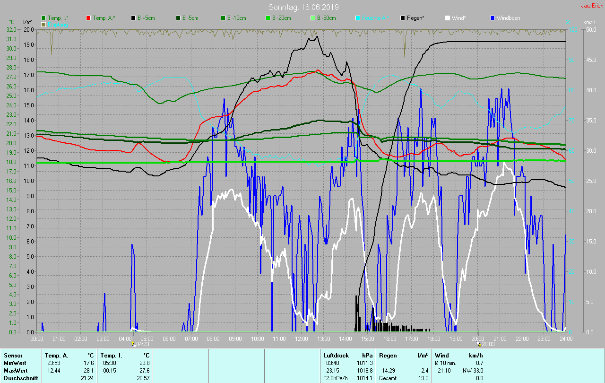Click the date title Sonntag, 16.06.2019
The image size is (605, 383).
pos(303,7)
